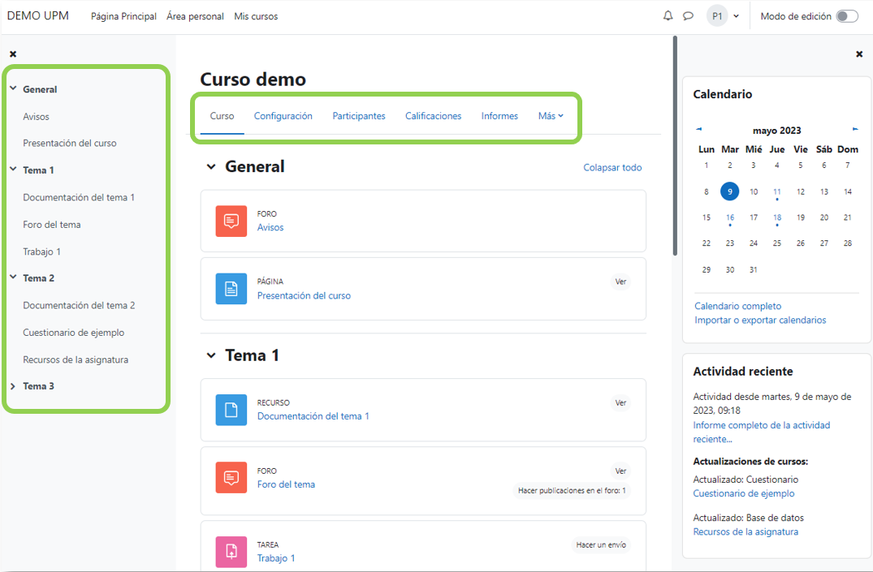The image size is (873, 572).
Task: Click the forum icon next to Avisos
Action: [231, 221]
